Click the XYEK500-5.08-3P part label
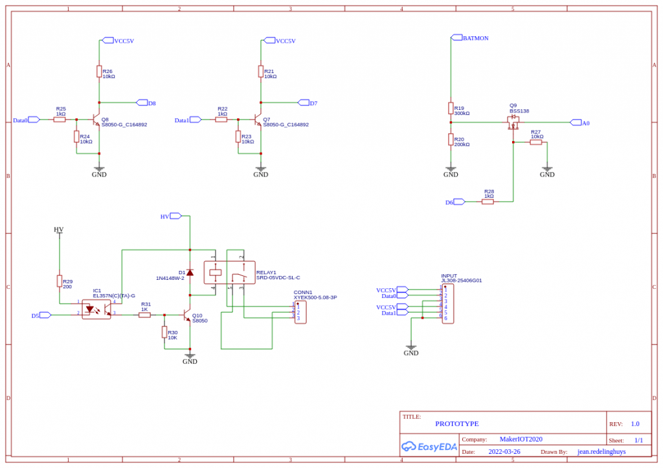Viewport: 663px width, 468px height. click(x=315, y=297)
